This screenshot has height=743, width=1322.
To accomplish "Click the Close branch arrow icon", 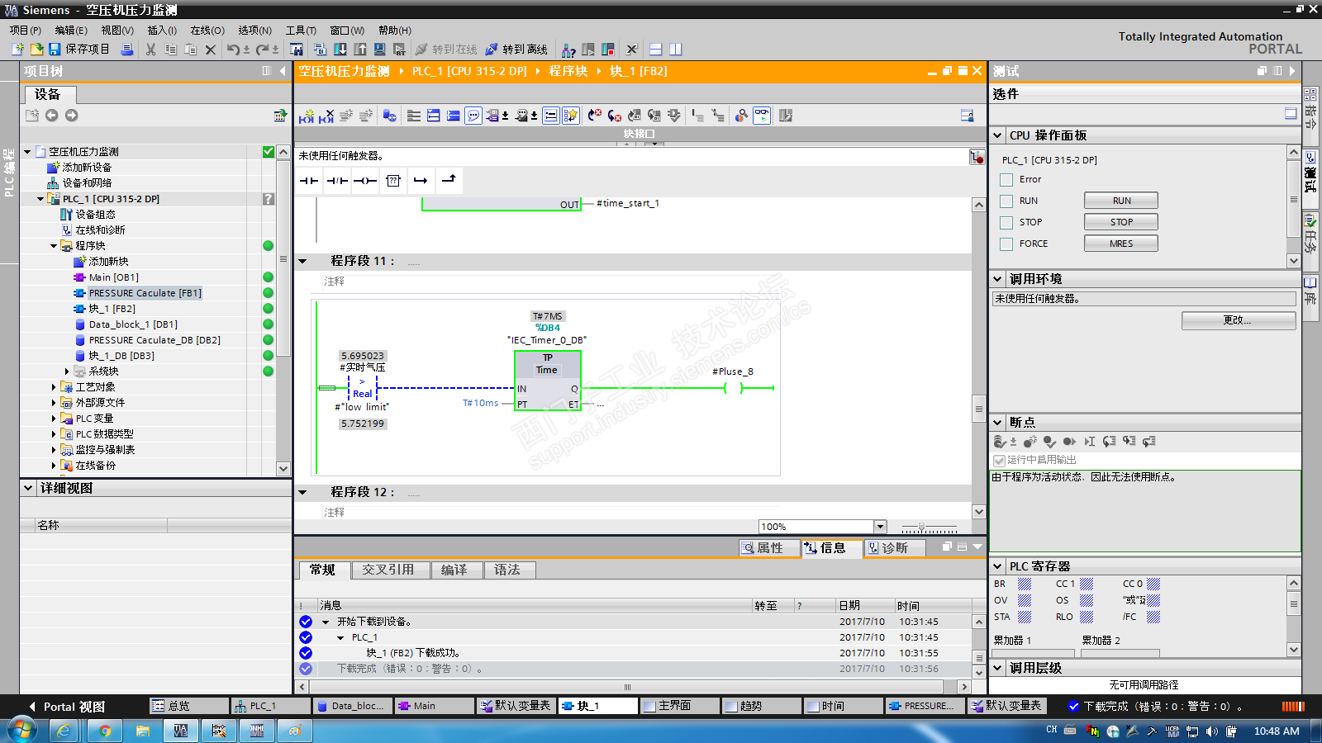I will tap(449, 180).
